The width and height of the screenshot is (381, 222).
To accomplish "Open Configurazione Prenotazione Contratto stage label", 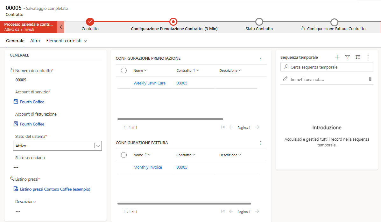I will [174, 29].
